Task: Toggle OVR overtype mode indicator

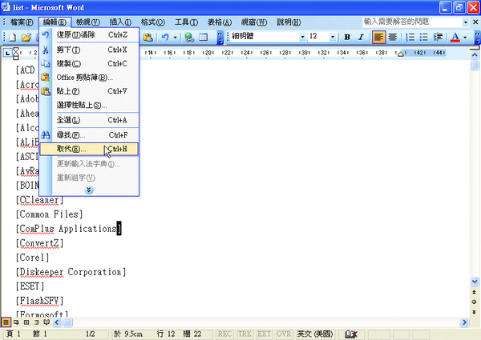Action: tap(284, 334)
